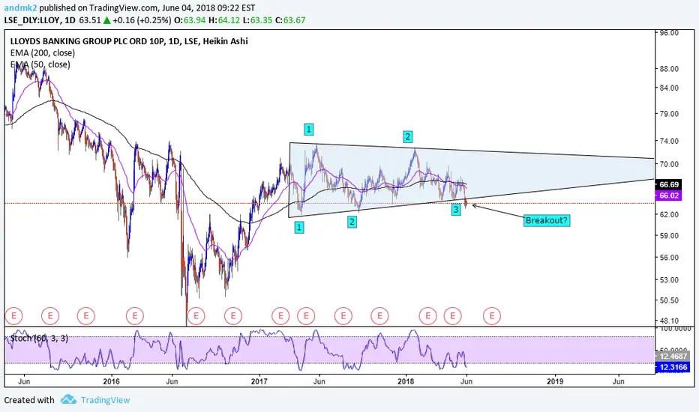Screen dimensions: 699x412
Task: Click the 56.00 price axis label
Action: [x=669, y=258]
